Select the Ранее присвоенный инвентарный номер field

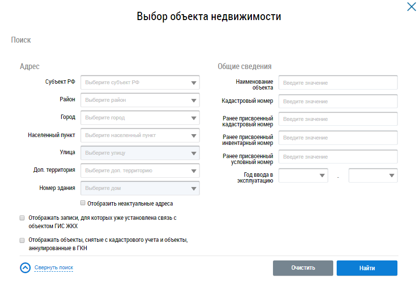click(x=338, y=138)
